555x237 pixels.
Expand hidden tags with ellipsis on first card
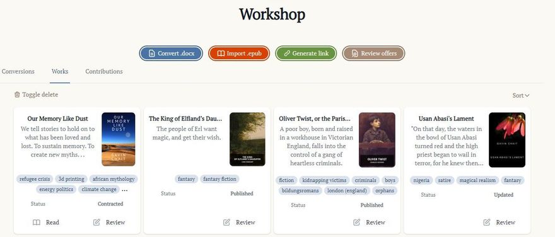(x=125, y=190)
